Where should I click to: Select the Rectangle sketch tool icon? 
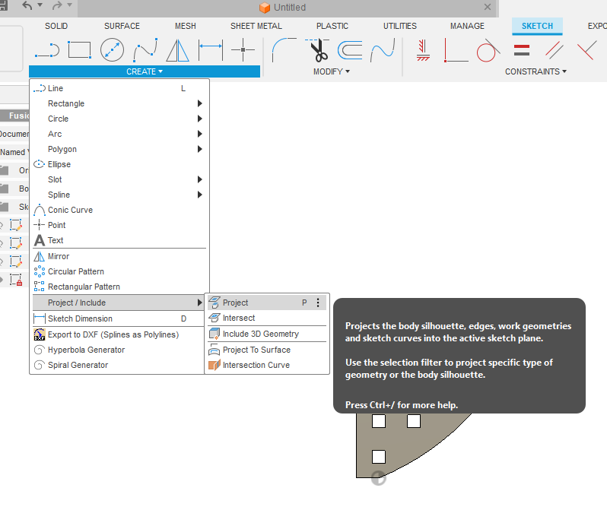79,50
